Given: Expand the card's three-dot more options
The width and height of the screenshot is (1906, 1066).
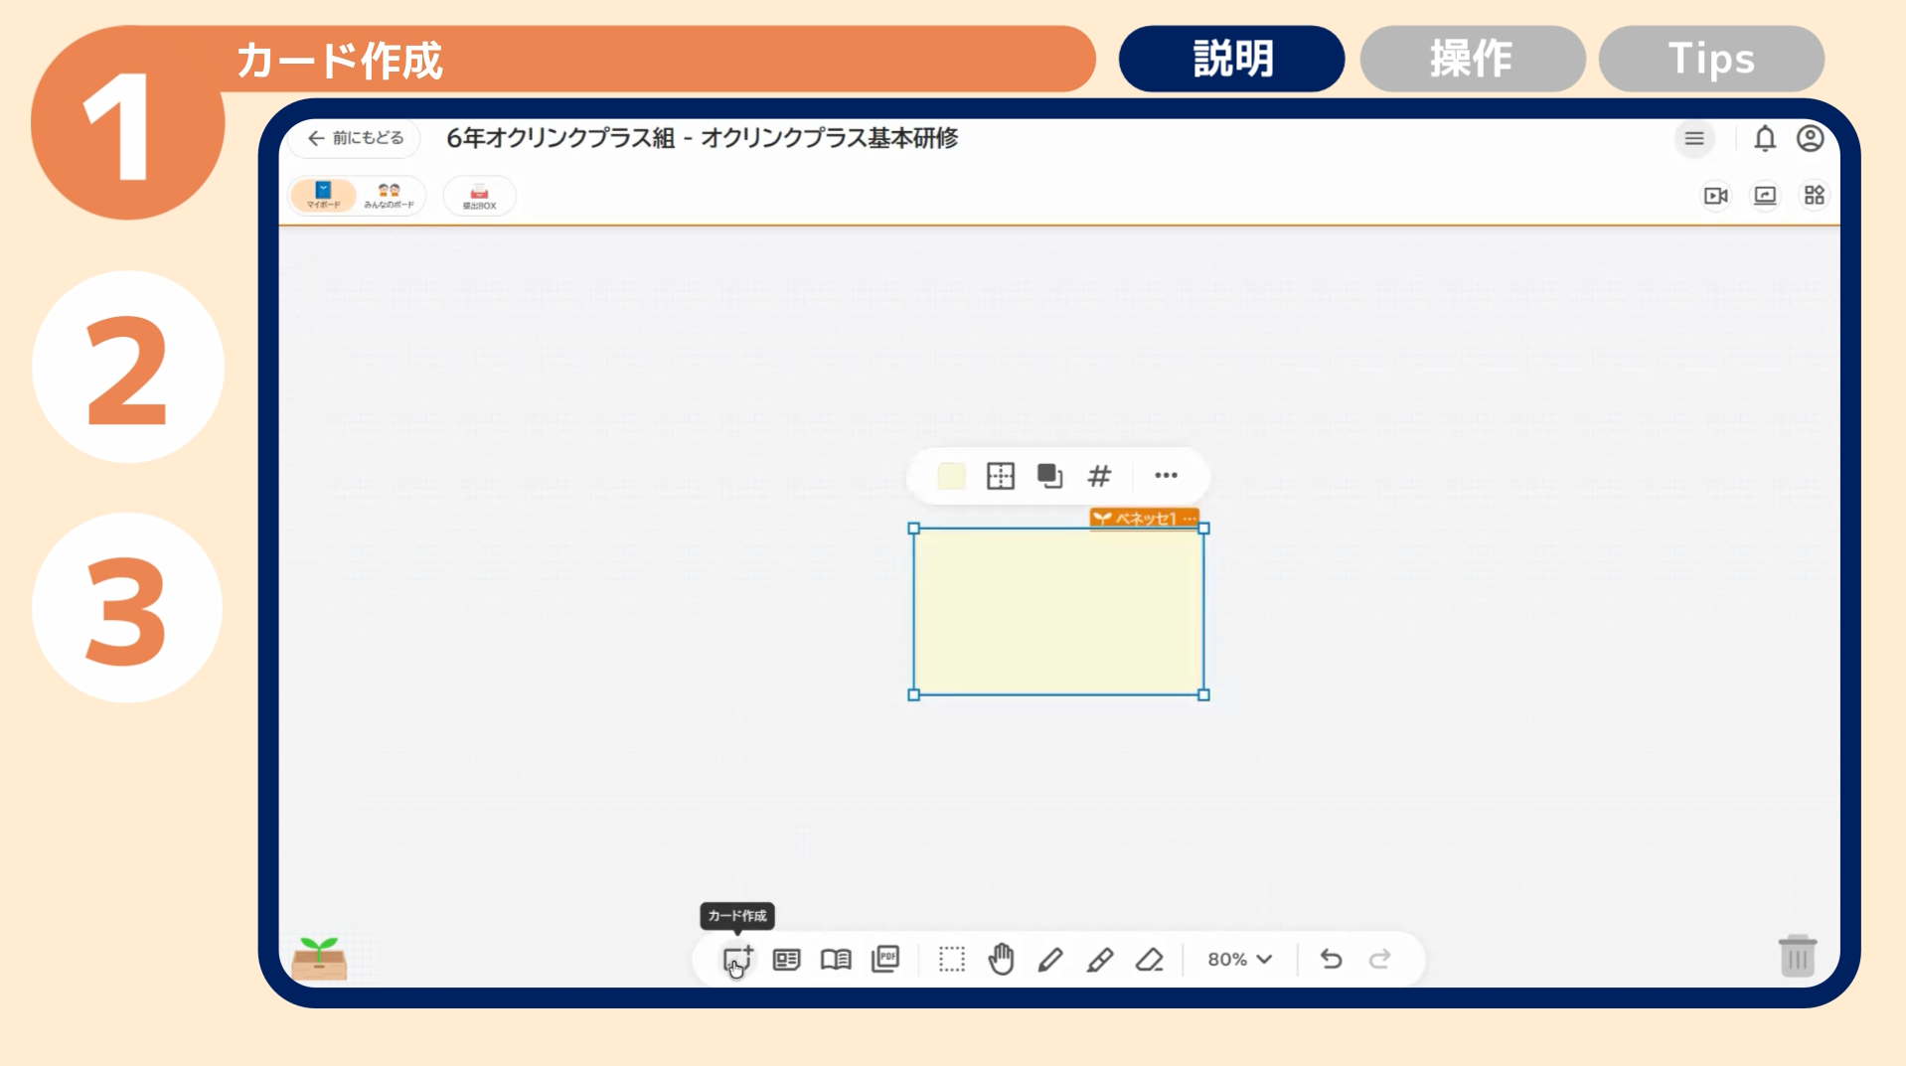Looking at the screenshot, I should (1166, 476).
